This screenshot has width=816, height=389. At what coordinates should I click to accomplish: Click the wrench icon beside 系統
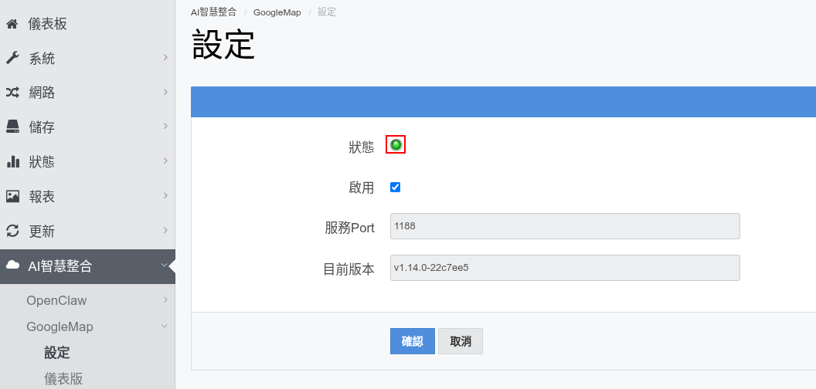point(12,58)
